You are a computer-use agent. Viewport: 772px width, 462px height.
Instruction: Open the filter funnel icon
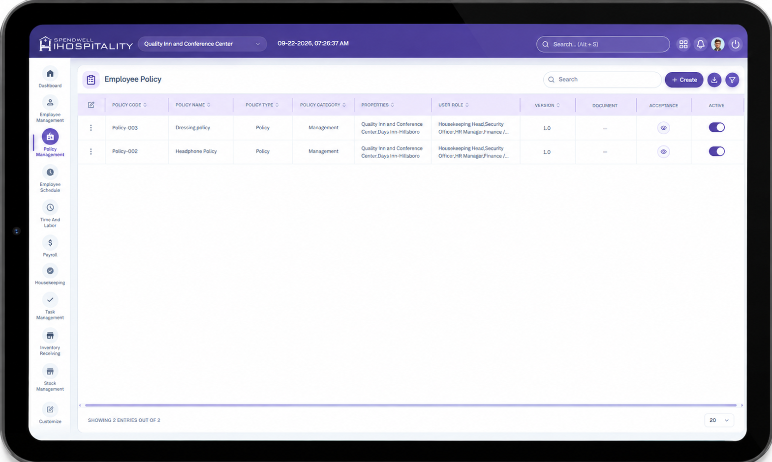[x=732, y=80]
